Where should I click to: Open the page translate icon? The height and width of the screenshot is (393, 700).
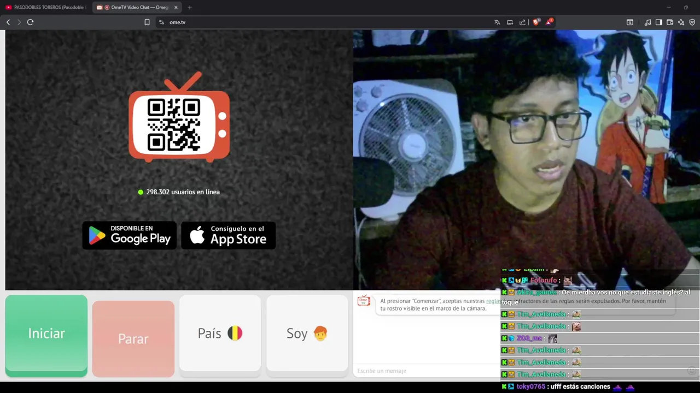[x=497, y=22]
